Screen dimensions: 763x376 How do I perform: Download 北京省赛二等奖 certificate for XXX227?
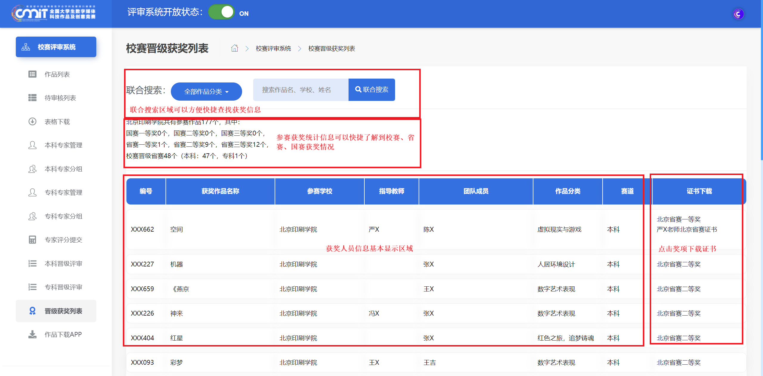[x=679, y=264]
